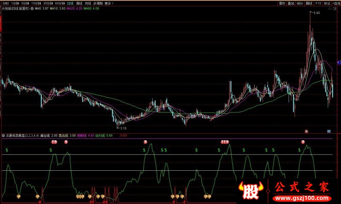
Task: Click the leftmost yellow buy marker at bottom
Action: click(18, 196)
